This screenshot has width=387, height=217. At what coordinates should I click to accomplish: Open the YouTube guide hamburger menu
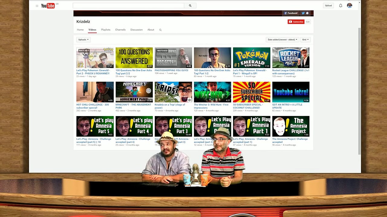(37, 6)
